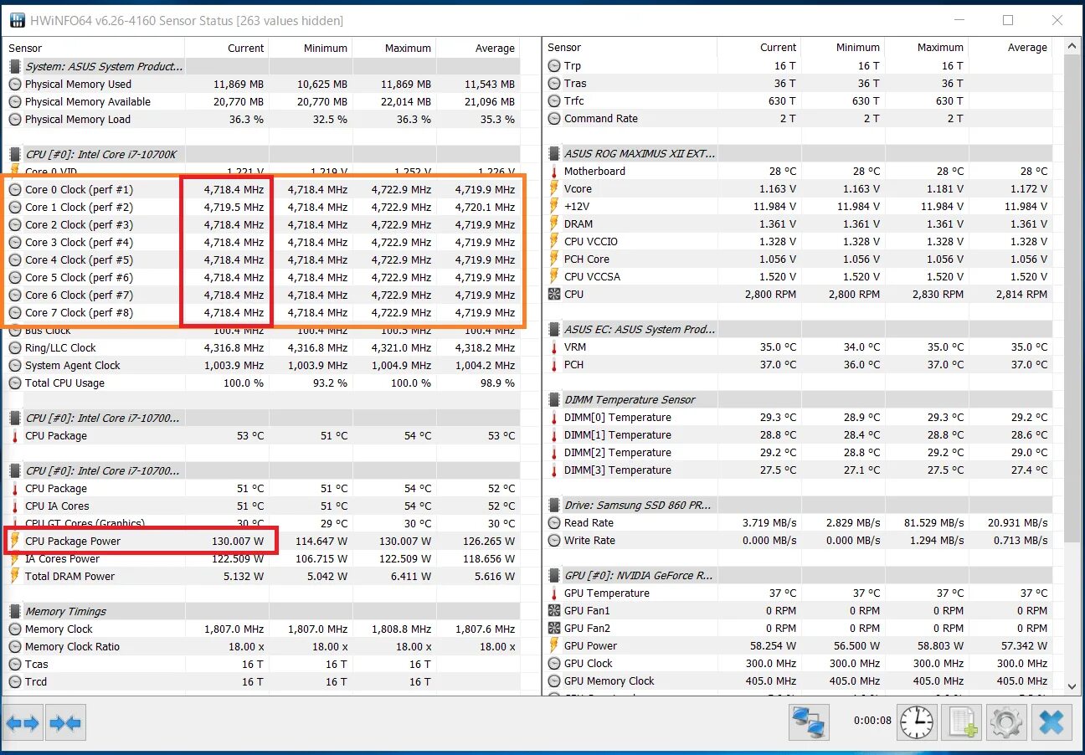Select the Trcd row

tap(262, 682)
